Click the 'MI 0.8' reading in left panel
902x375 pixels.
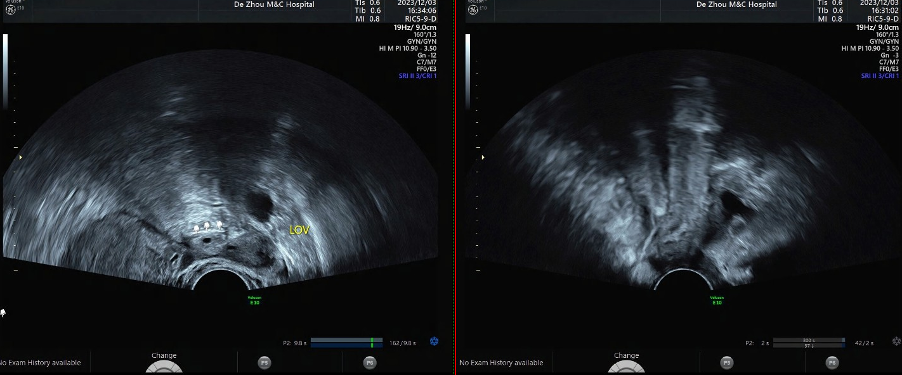tap(369, 19)
